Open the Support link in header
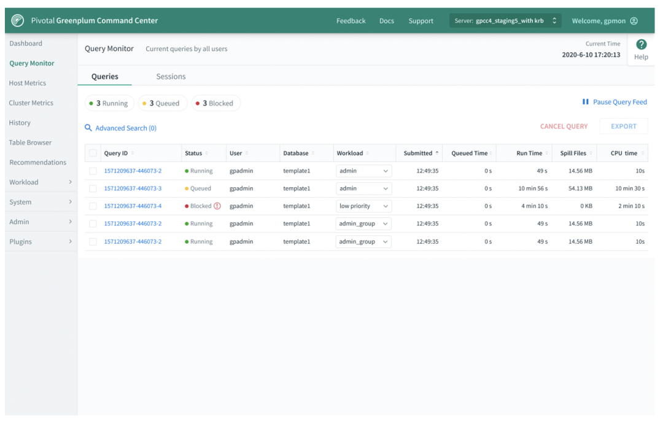The width and height of the screenshot is (663, 428). pos(421,21)
